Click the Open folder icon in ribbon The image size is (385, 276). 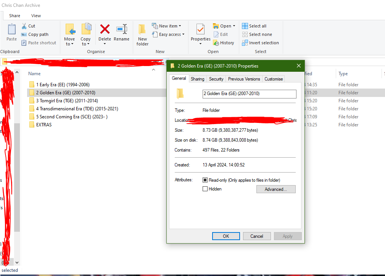pyautogui.click(x=216, y=26)
